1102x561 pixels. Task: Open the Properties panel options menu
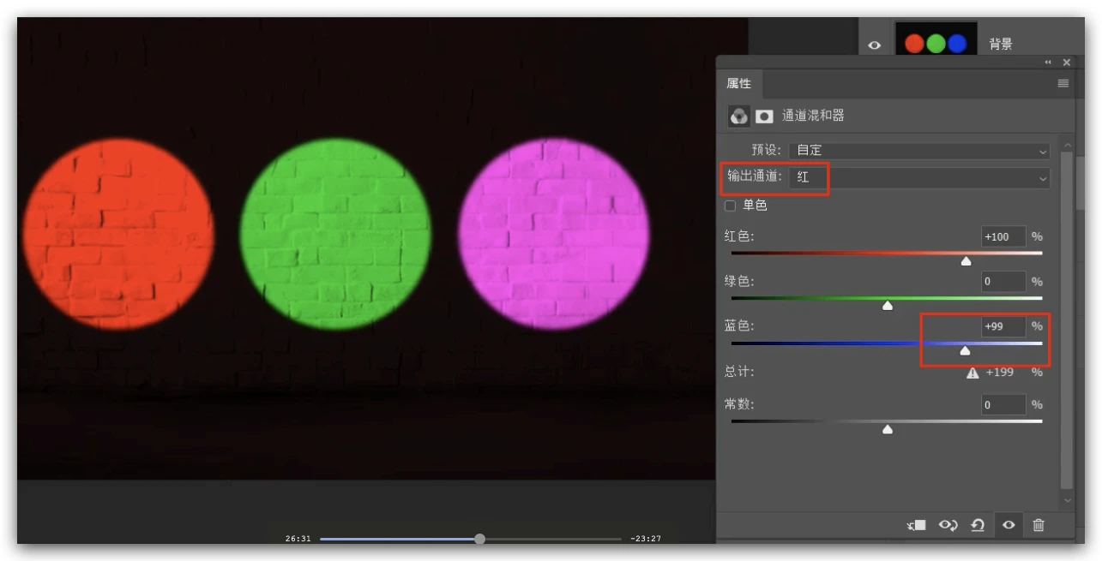pos(1063,83)
